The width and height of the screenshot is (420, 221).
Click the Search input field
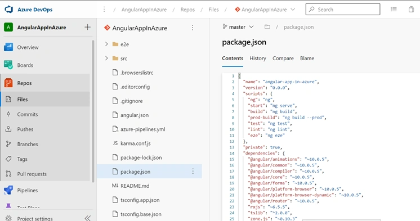(343, 10)
